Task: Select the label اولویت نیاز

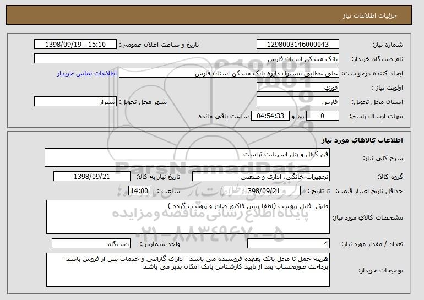Action: tap(388, 88)
